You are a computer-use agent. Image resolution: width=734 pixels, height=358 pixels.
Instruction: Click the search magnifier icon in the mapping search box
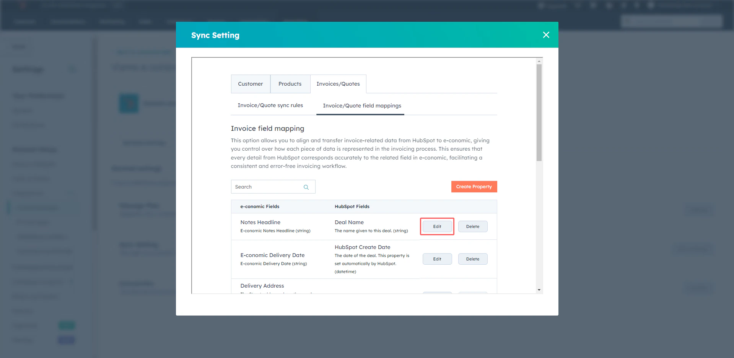coord(306,187)
